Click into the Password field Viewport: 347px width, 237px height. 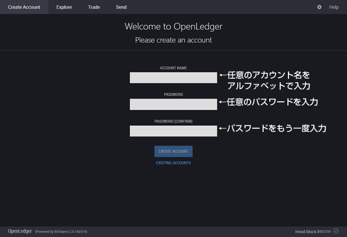pyautogui.click(x=173, y=104)
